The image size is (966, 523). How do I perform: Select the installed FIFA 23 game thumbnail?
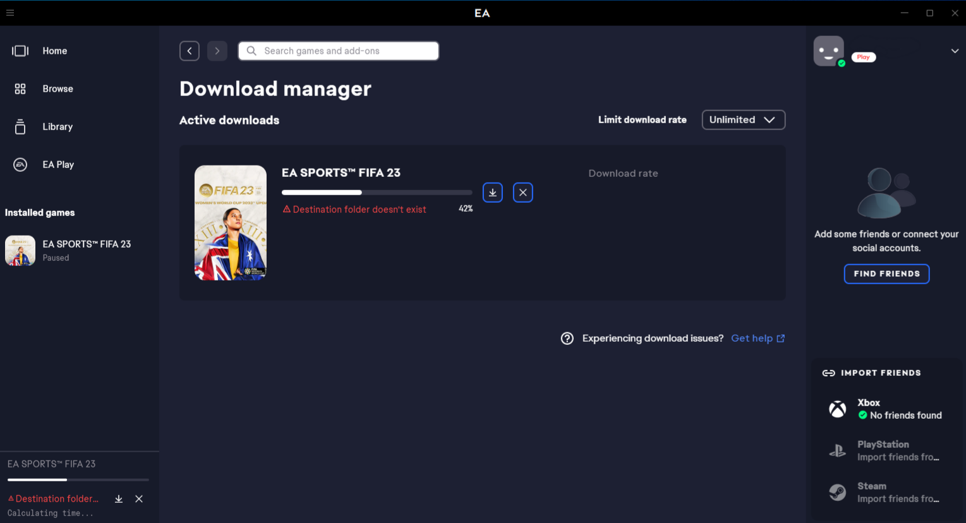(20, 251)
